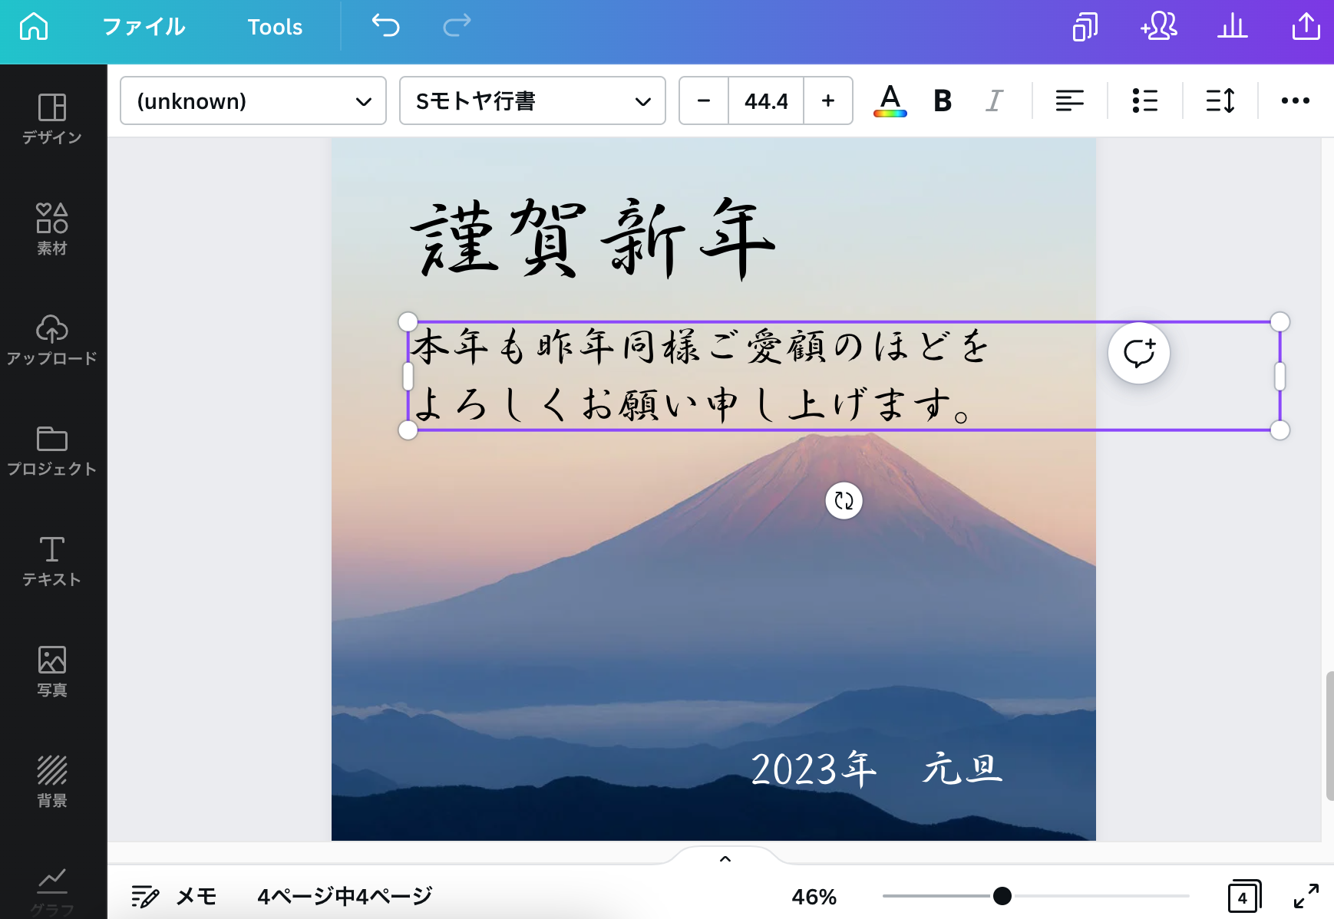Open the 写真 photos panel
The image size is (1334, 919).
click(52, 671)
